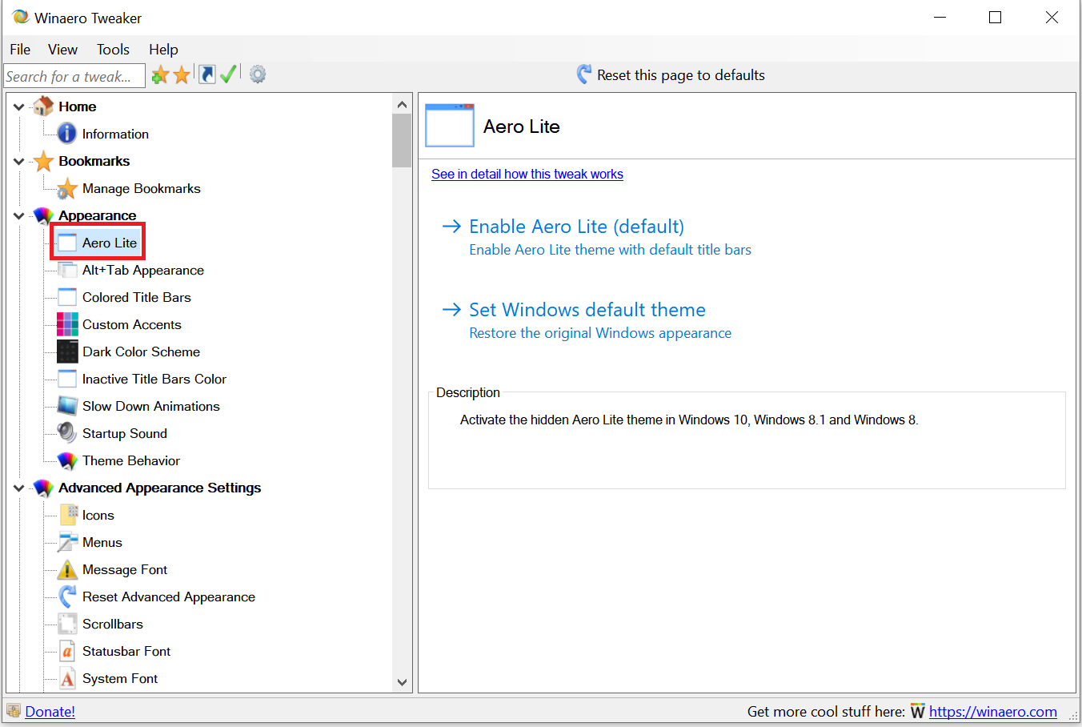Open the File menu
The width and height of the screenshot is (1082, 727).
pyautogui.click(x=20, y=50)
